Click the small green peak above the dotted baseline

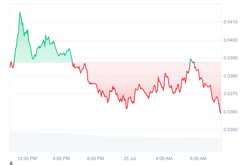191,59
